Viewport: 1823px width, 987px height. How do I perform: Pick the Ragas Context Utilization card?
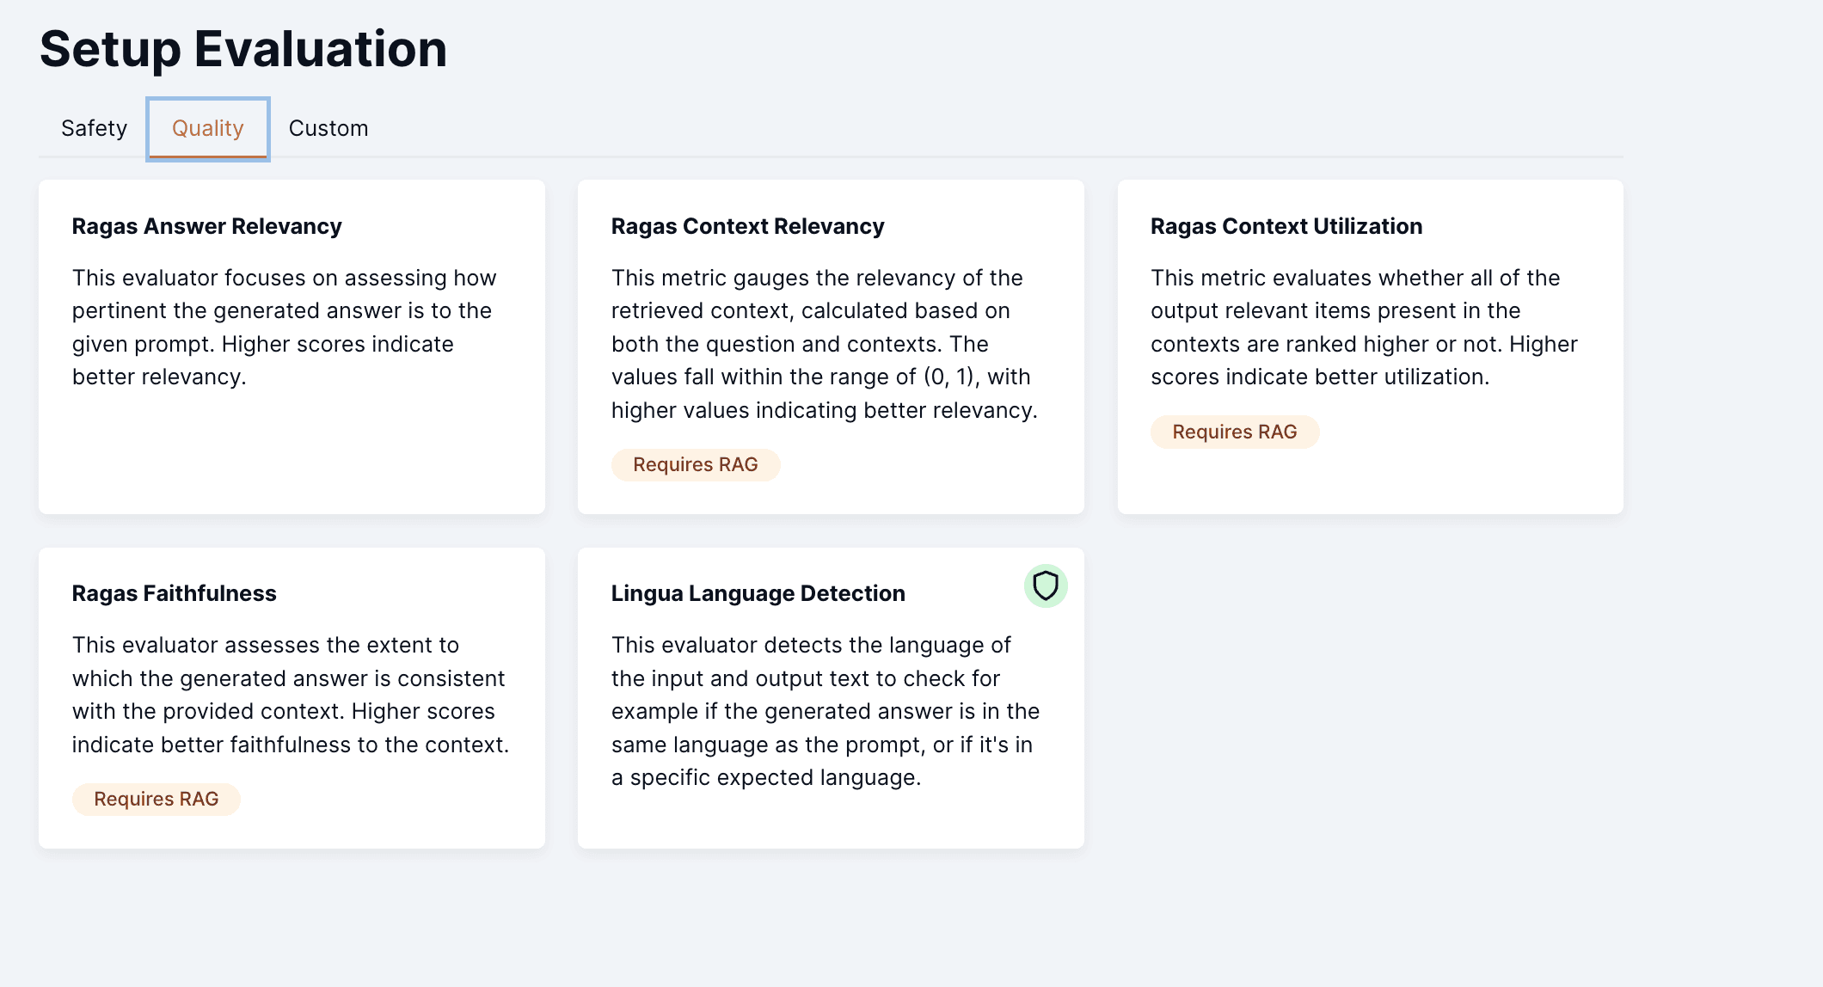point(1371,347)
